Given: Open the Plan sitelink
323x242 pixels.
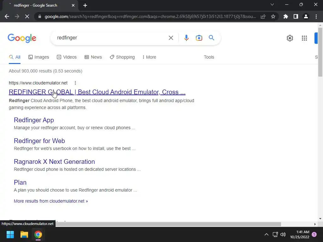Looking at the screenshot, I should click(x=20, y=182).
